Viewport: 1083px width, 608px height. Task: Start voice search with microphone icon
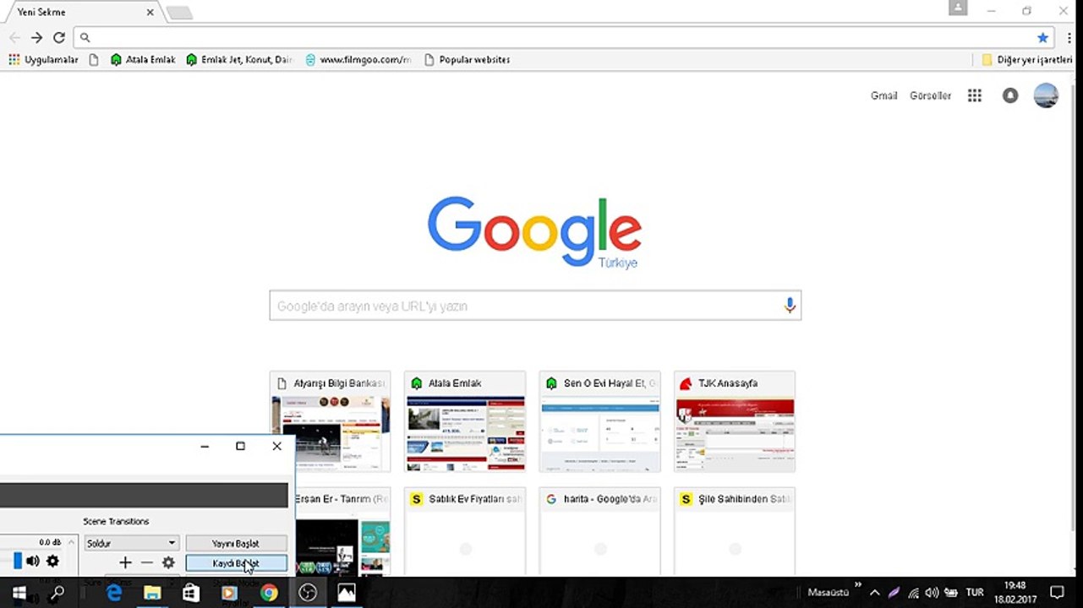[x=790, y=306]
